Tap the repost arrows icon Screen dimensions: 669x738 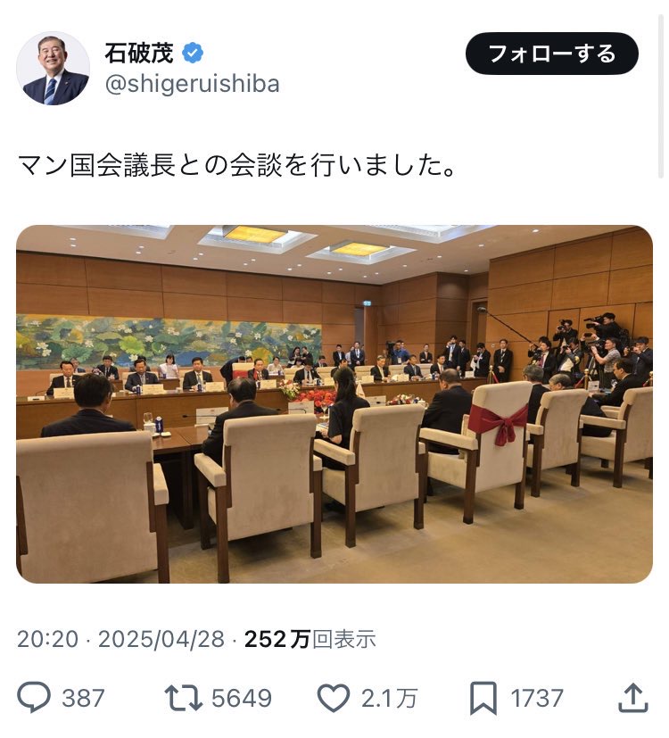tap(184, 698)
